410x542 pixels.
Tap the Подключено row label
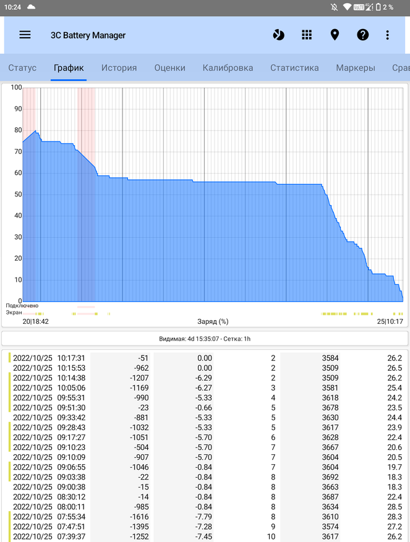pyautogui.click(x=22, y=305)
